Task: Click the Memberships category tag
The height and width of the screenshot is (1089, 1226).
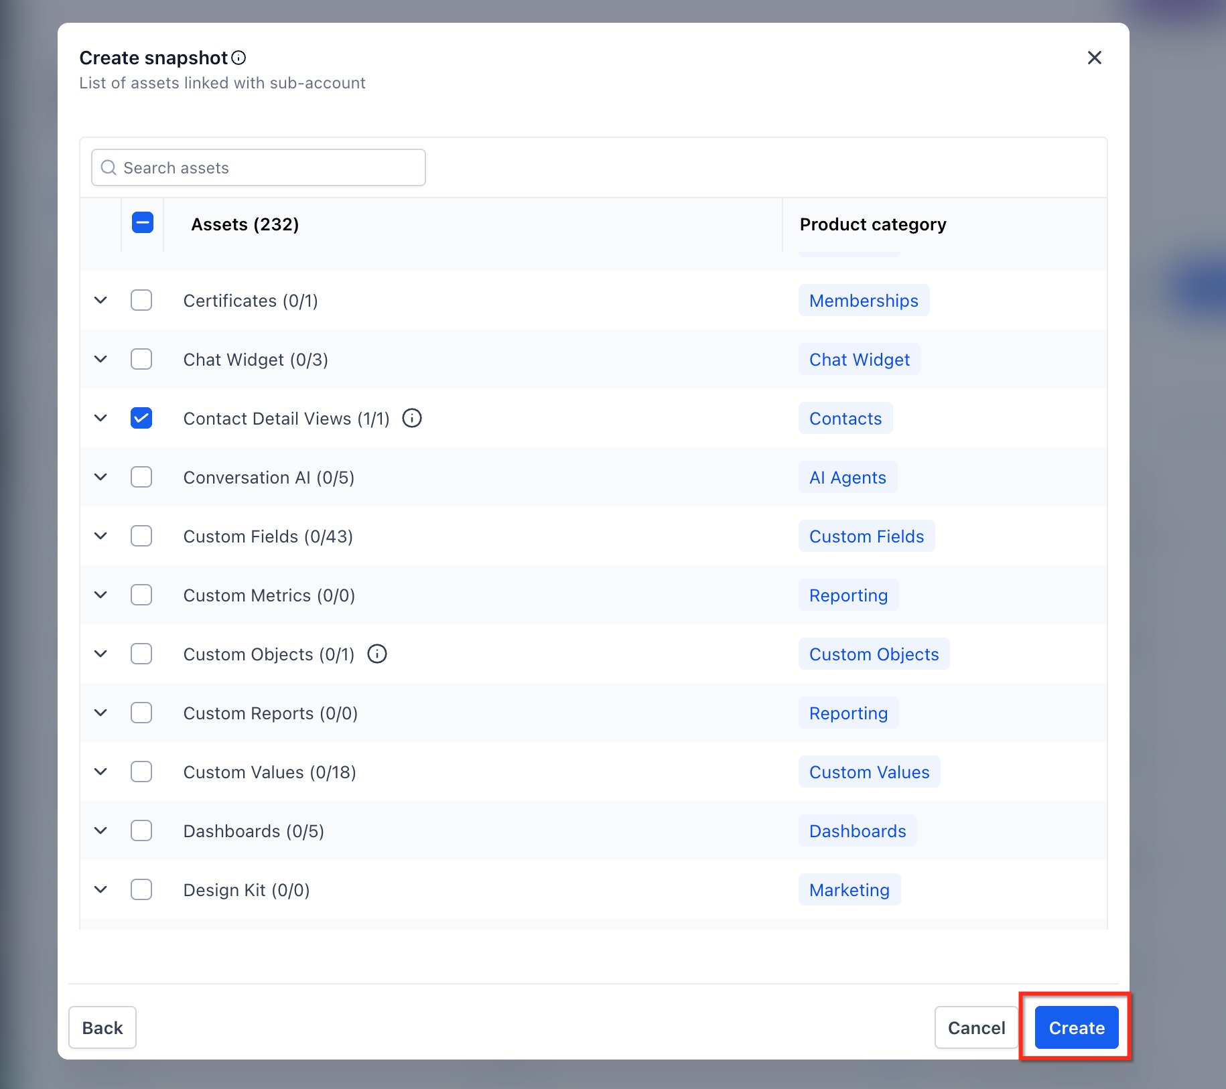Action: [x=864, y=301]
